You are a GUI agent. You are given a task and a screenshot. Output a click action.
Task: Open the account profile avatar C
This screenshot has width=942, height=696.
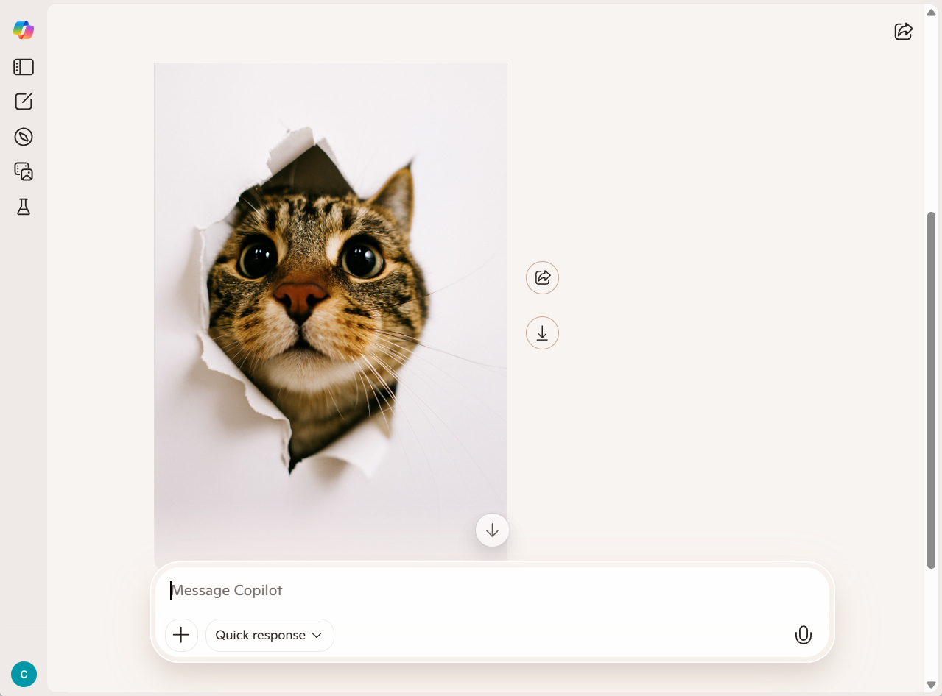pos(24,674)
